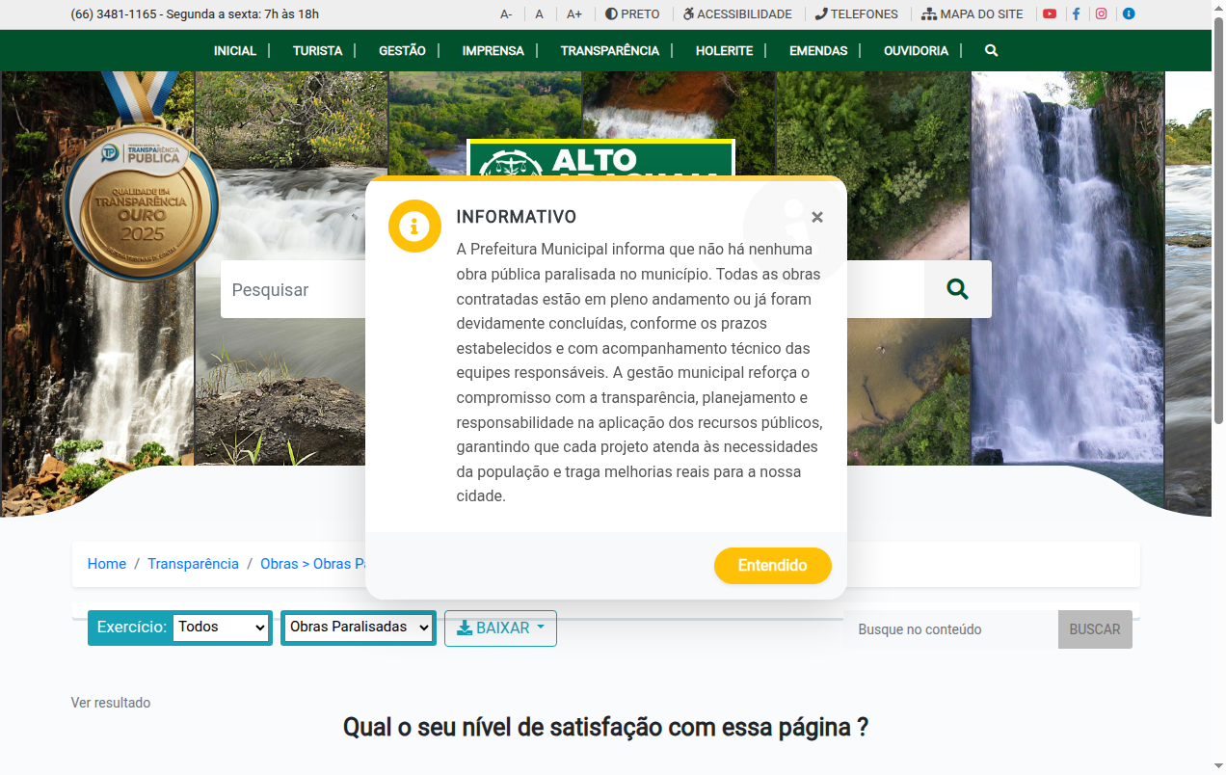Viewport: 1226px width, 775px height.
Task: Go to Transparência breadcrumb
Action: [193, 564]
